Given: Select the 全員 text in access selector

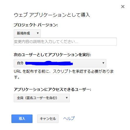Looking at the screenshot, I should pos(20,98).
